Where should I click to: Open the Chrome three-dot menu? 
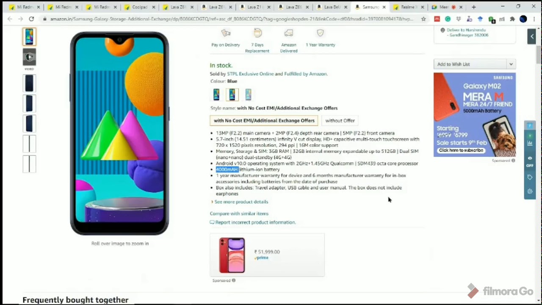point(534,19)
